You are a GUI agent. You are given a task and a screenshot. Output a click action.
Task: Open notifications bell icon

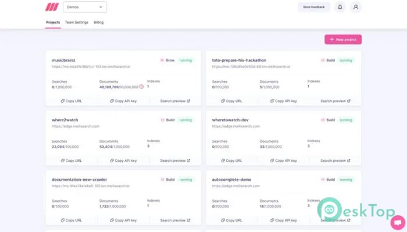pos(340,7)
